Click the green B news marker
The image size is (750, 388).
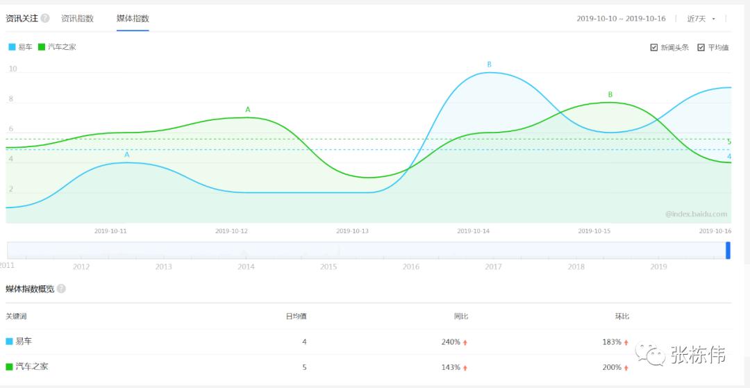point(610,94)
